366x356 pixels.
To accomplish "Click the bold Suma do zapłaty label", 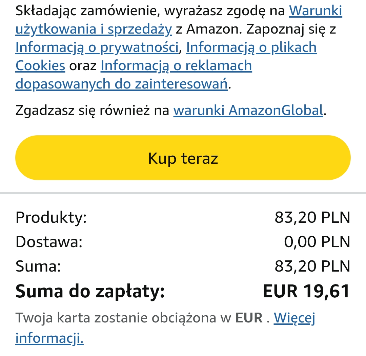I will pos(90,291).
